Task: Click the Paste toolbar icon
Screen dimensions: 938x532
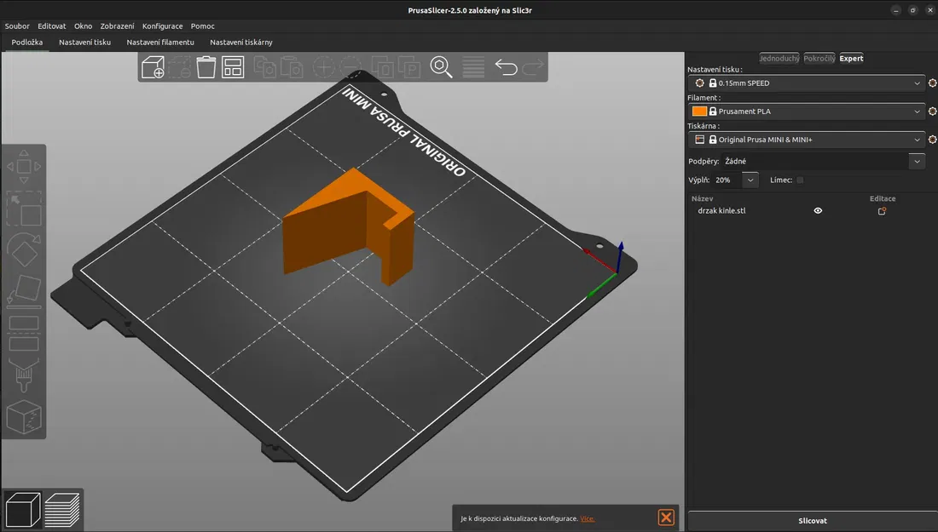Action: click(292, 67)
